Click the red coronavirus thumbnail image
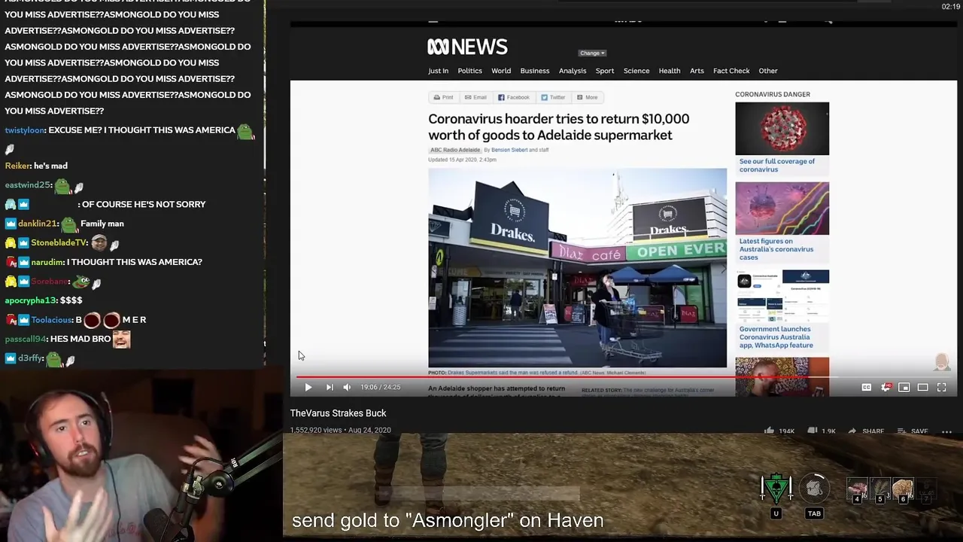The image size is (963, 542). pyautogui.click(x=782, y=129)
